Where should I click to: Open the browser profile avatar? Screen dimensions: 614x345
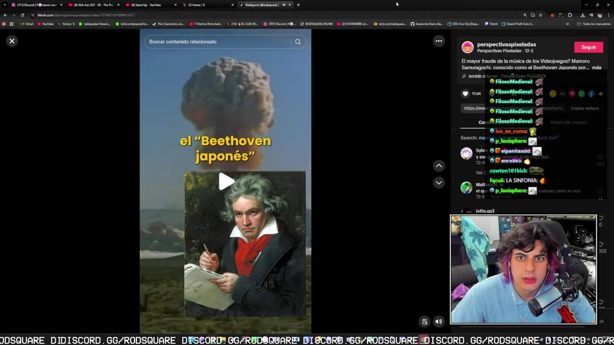pos(600,15)
